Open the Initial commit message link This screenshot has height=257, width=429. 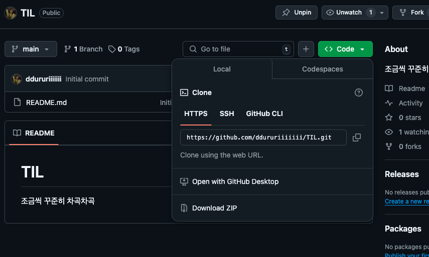pyautogui.click(x=87, y=79)
